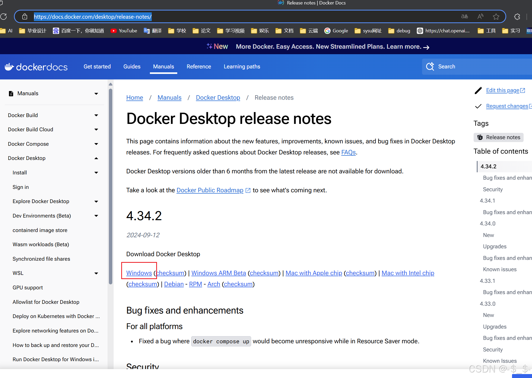
Task: Jump to 4.34.1 in table of contents
Action: coord(487,201)
